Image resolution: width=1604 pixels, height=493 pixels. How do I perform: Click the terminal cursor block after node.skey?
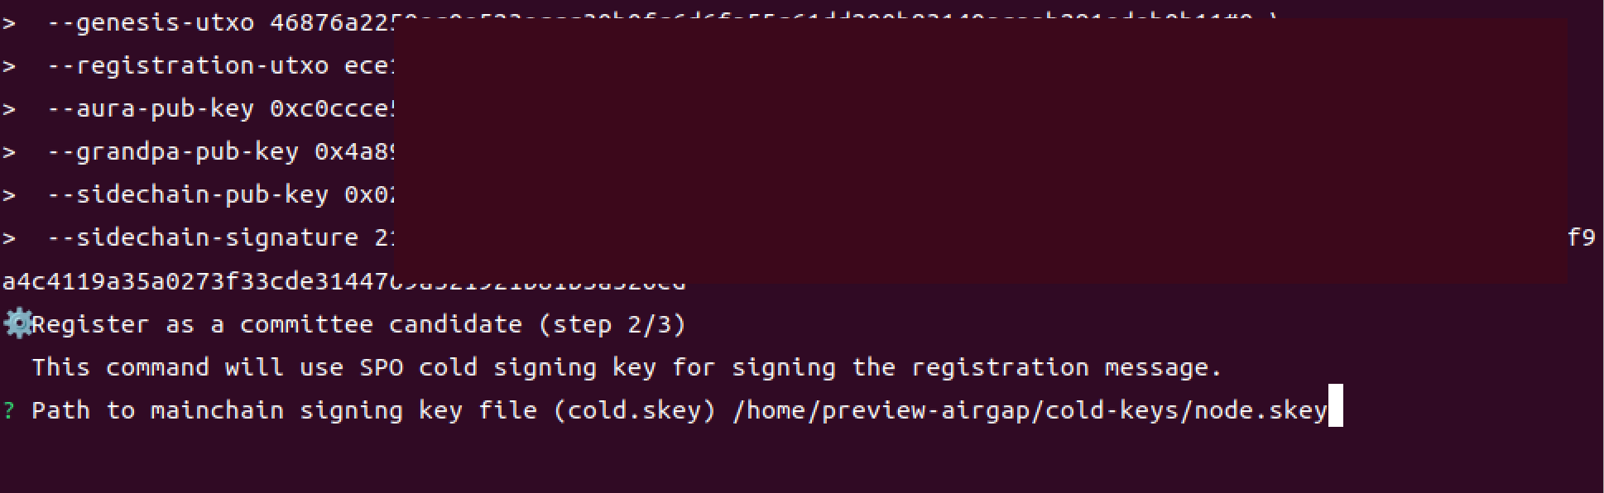(1335, 405)
